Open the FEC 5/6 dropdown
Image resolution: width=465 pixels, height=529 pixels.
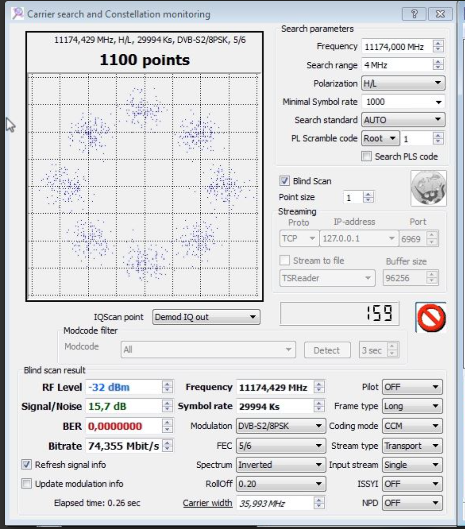281,446
